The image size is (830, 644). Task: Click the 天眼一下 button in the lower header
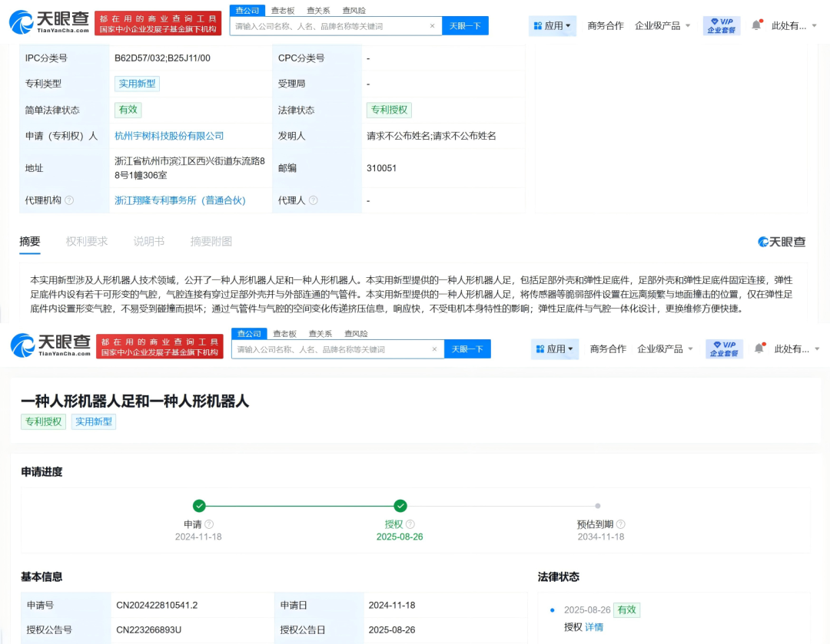467,349
